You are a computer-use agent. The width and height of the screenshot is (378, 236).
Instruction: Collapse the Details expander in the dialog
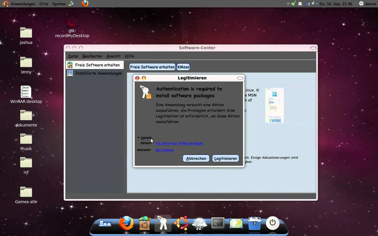[x=145, y=138]
